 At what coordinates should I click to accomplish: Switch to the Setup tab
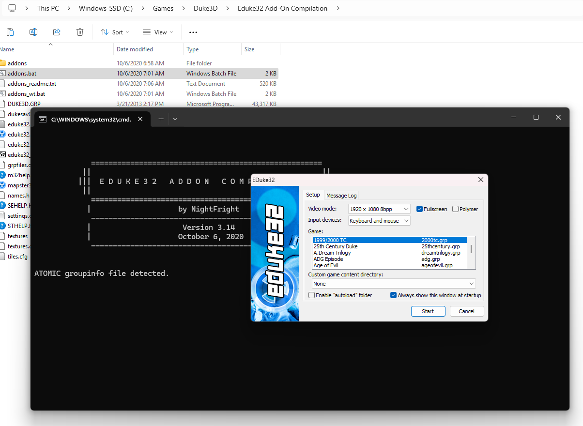coord(313,195)
